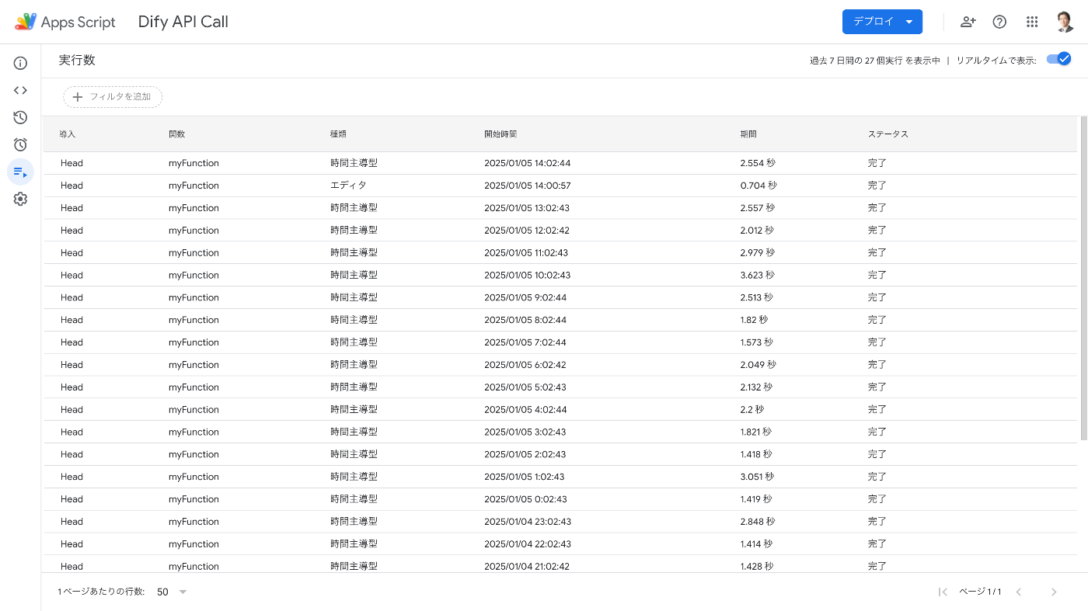Open the Apps Script help menu
This screenshot has width=1088, height=611.
click(x=999, y=21)
